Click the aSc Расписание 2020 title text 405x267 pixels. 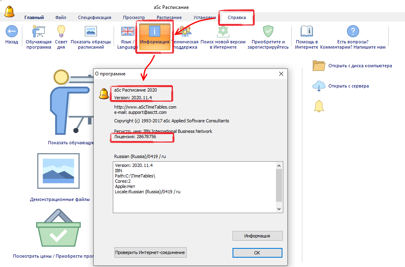[136, 90]
